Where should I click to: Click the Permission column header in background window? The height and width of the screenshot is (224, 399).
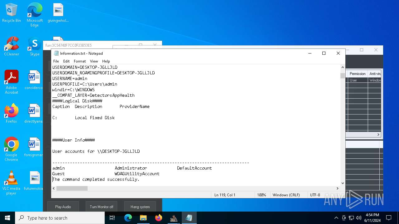[358, 74]
